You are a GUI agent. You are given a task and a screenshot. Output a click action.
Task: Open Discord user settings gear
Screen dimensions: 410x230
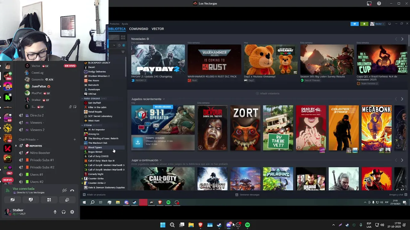[x=72, y=212]
